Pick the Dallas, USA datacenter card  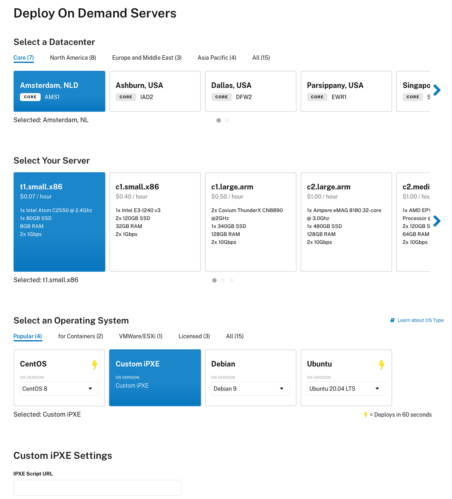pos(251,91)
